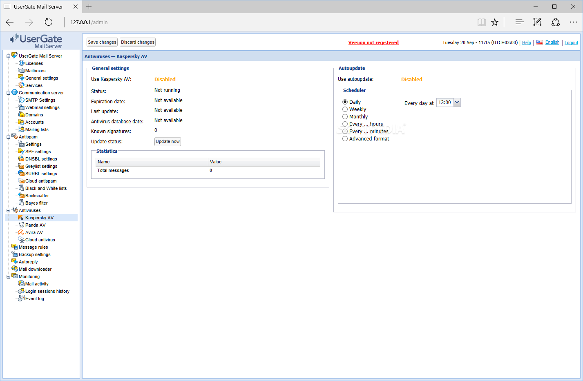Image resolution: width=583 pixels, height=381 pixels.
Task: Click the Cloud antivirus icon
Action: (21, 240)
